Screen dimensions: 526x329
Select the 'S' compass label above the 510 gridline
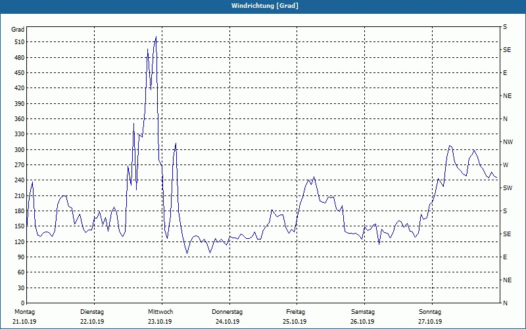[505, 27]
